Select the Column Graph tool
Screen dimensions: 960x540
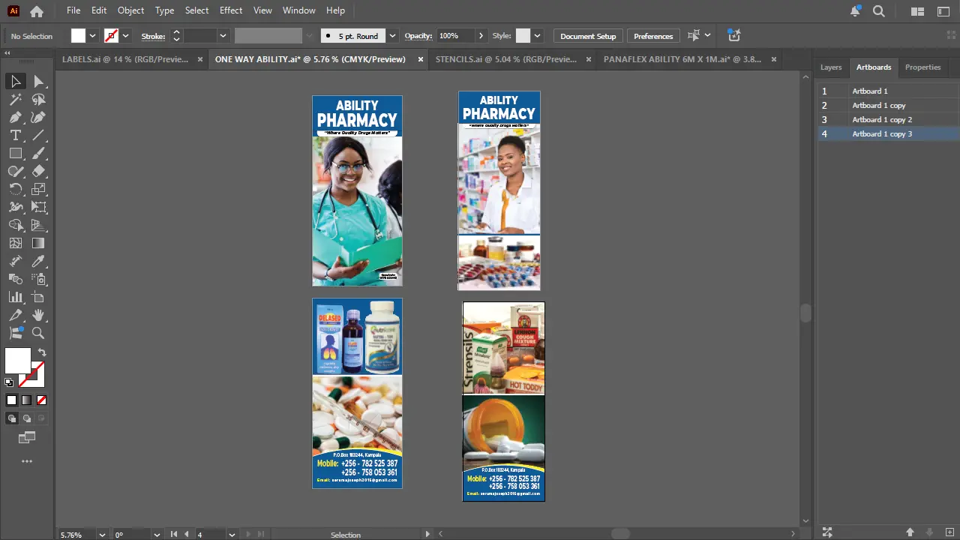(x=16, y=297)
